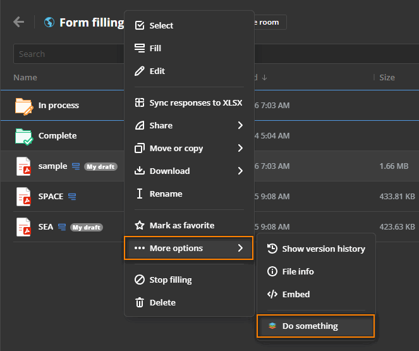The height and width of the screenshot is (351, 419).
Task: Click the Sync responses grid icon
Action: 140,102
